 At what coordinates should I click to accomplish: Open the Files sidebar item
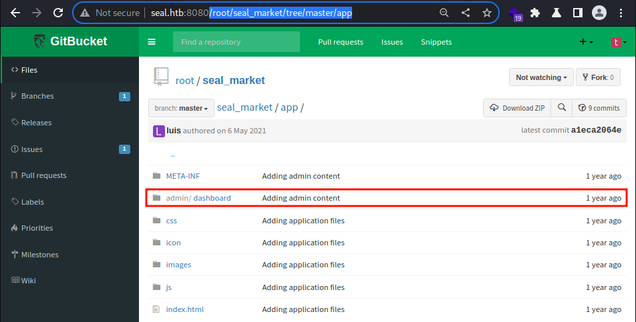click(x=69, y=70)
